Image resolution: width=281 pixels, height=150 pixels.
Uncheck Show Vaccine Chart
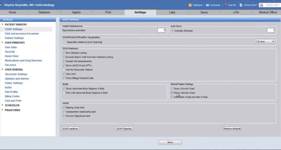point(172,93)
